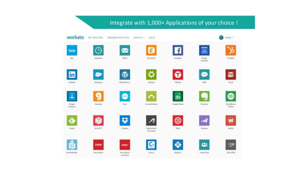Choose the Replicon connector icon
300x169 pixels.
pos(178,145)
